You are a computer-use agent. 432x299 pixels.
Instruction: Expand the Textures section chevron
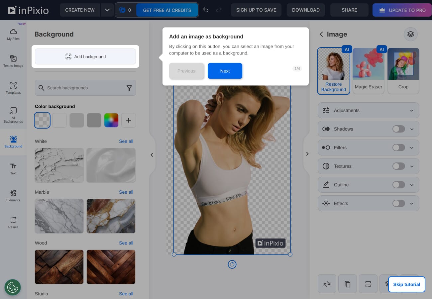click(x=412, y=166)
